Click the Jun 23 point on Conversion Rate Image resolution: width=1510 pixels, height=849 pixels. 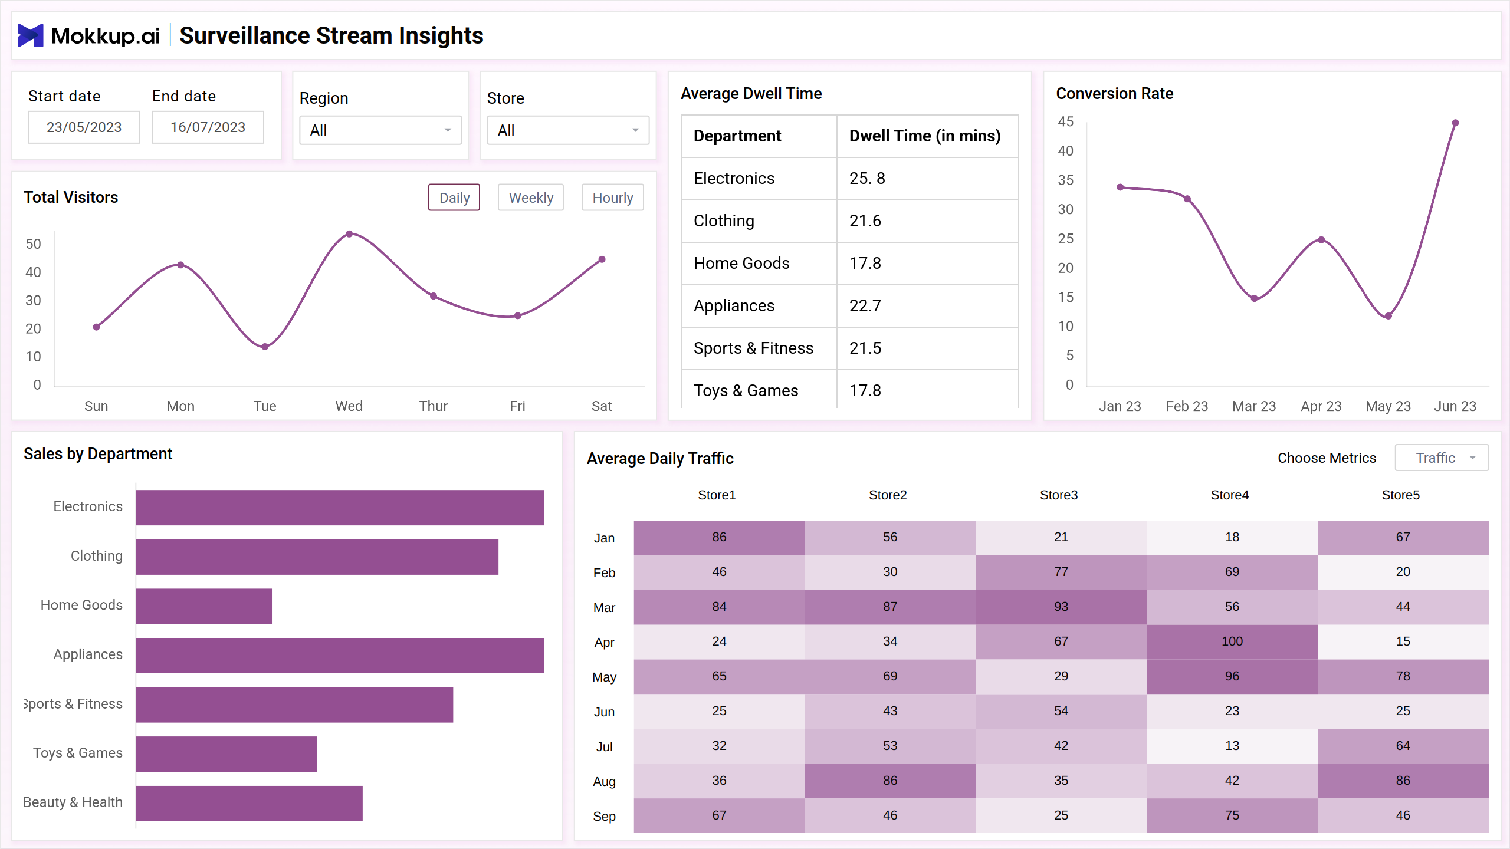point(1455,123)
